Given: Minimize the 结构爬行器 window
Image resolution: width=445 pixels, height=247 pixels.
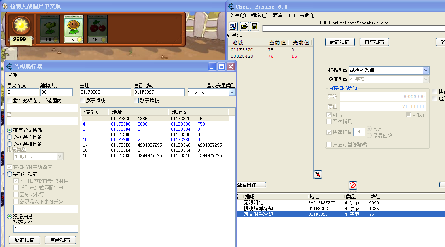Looking at the screenshot, I should click(212, 67).
